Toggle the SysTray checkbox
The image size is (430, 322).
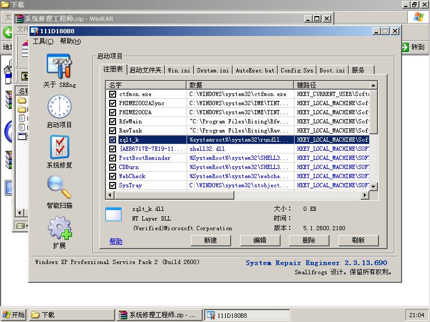[112, 185]
